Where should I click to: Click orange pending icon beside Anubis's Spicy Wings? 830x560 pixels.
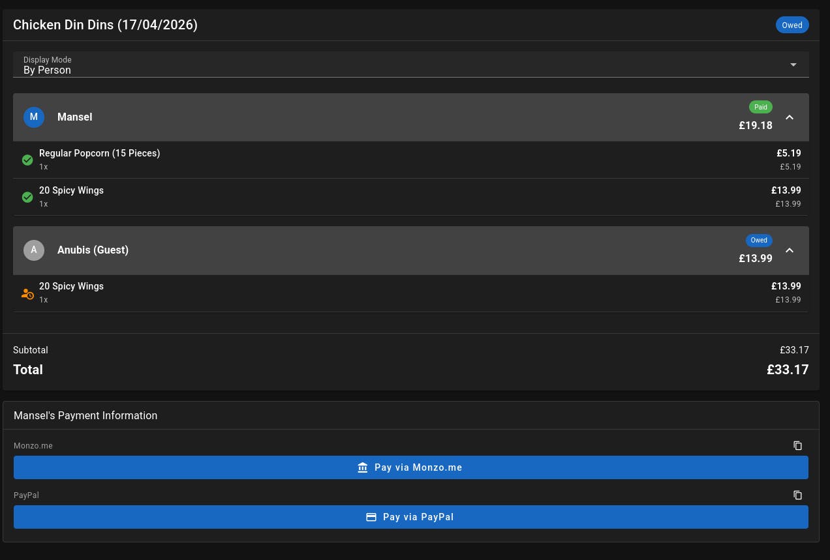pos(27,293)
